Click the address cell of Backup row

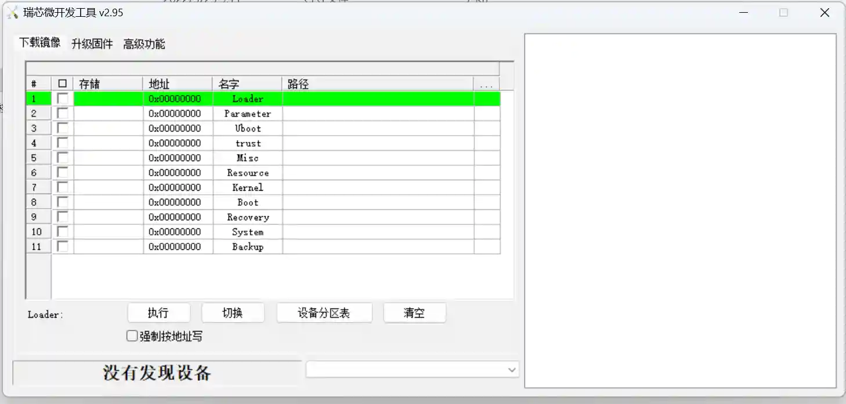tap(178, 246)
